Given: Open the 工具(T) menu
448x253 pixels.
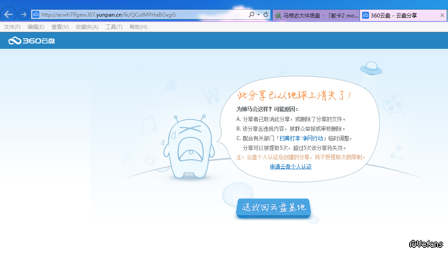Looking at the screenshot, I should tap(114, 27).
